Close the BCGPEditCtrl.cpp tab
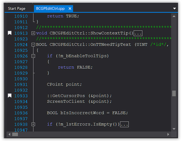 (69, 8)
